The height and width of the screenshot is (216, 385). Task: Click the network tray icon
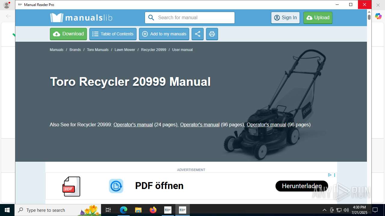pyautogui.click(x=339, y=210)
